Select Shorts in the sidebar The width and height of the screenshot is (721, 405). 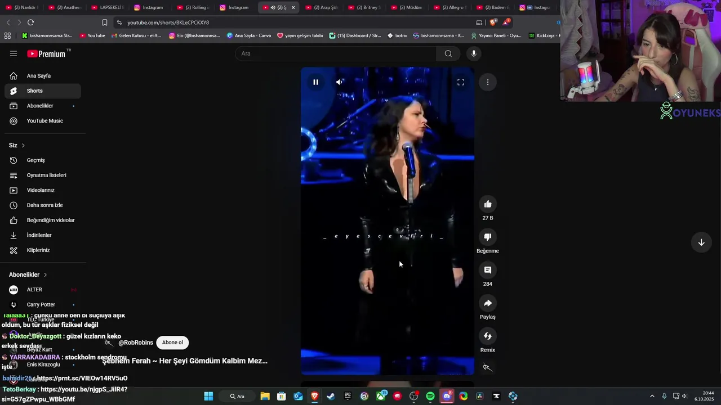pyautogui.click(x=43, y=91)
